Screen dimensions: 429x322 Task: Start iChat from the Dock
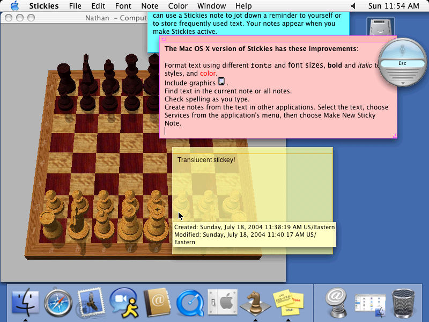123,302
